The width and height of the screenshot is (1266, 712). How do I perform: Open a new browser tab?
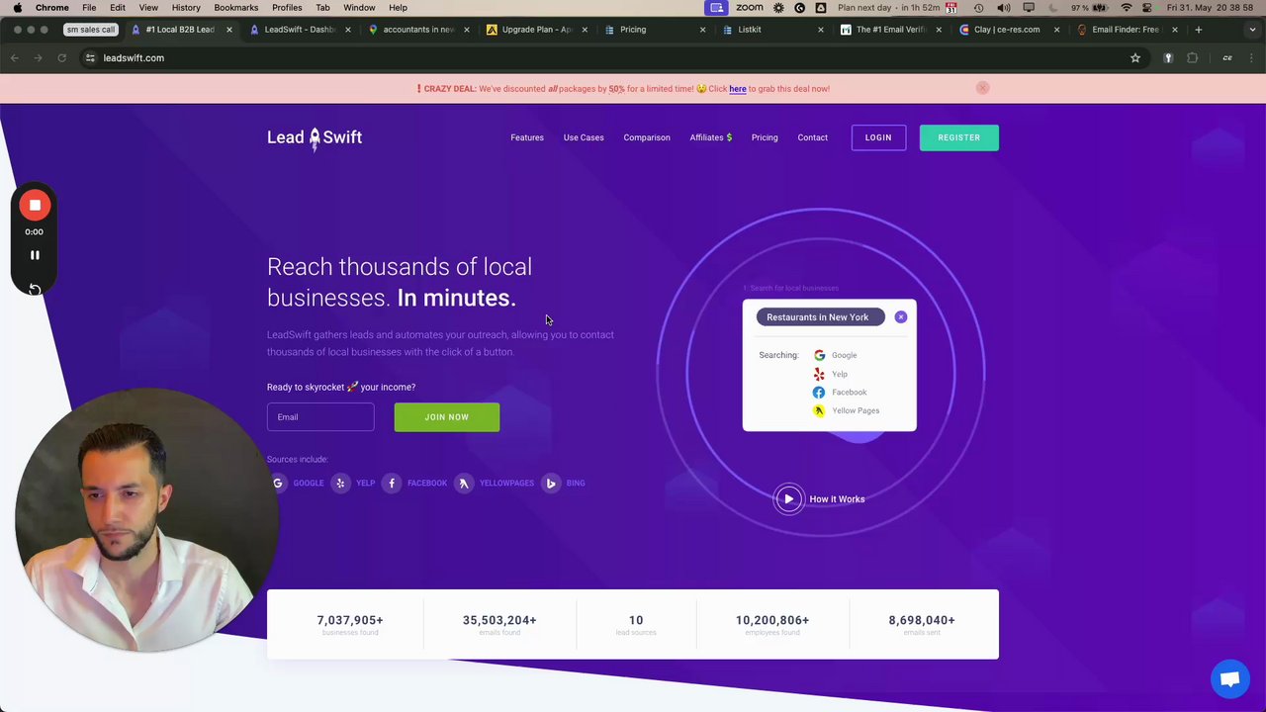pyautogui.click(x=1198, y=30)
